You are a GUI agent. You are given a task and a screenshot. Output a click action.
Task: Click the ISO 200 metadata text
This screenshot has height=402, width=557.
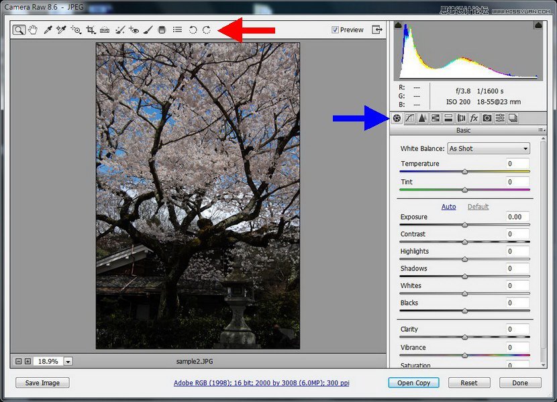[x=458, y=102]
